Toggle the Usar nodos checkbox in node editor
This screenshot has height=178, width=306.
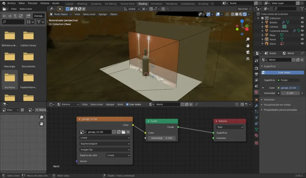click(127, 104)
